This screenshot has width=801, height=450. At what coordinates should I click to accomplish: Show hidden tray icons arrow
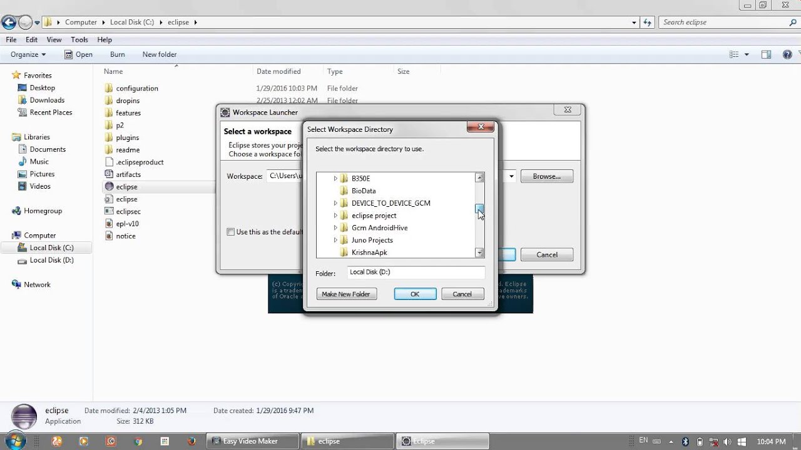click(670, 441)
